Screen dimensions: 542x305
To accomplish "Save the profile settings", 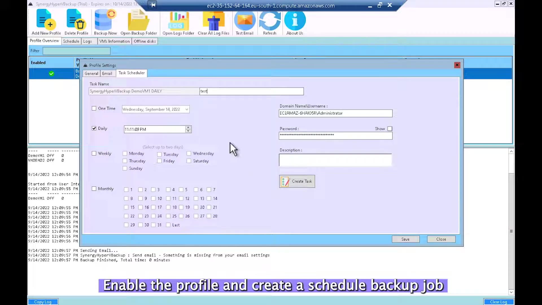I will (406, 239).
